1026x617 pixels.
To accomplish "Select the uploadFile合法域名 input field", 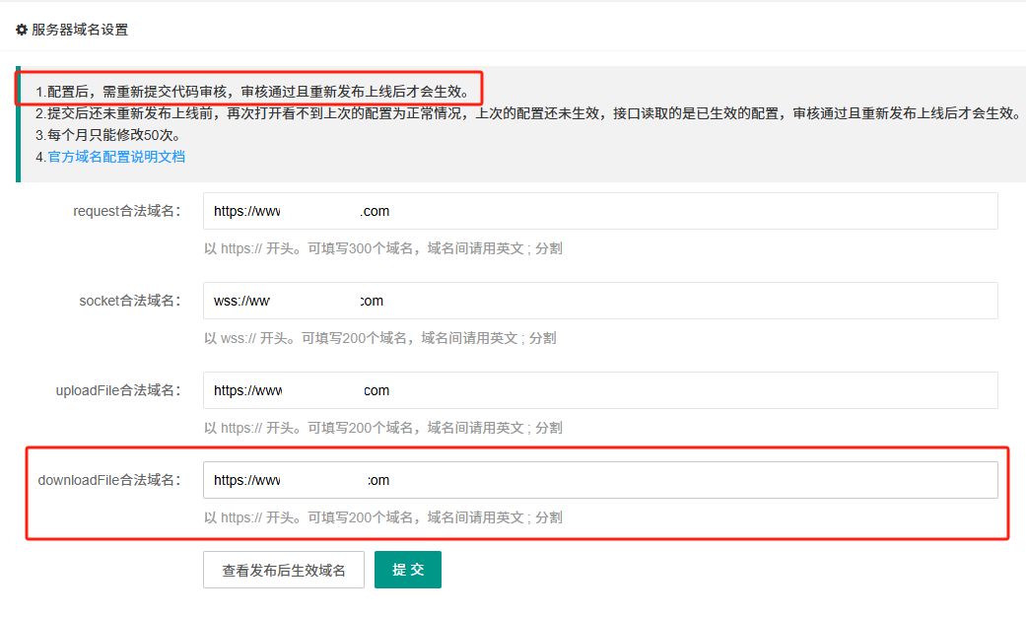I will (600, 390).
